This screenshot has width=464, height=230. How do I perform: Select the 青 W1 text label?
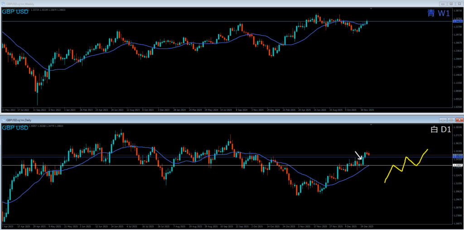[x=437, y=14]
